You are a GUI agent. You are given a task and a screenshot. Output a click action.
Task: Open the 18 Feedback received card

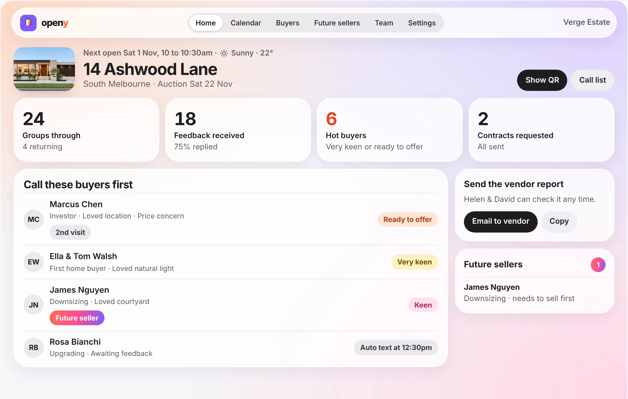coord(238,130)
